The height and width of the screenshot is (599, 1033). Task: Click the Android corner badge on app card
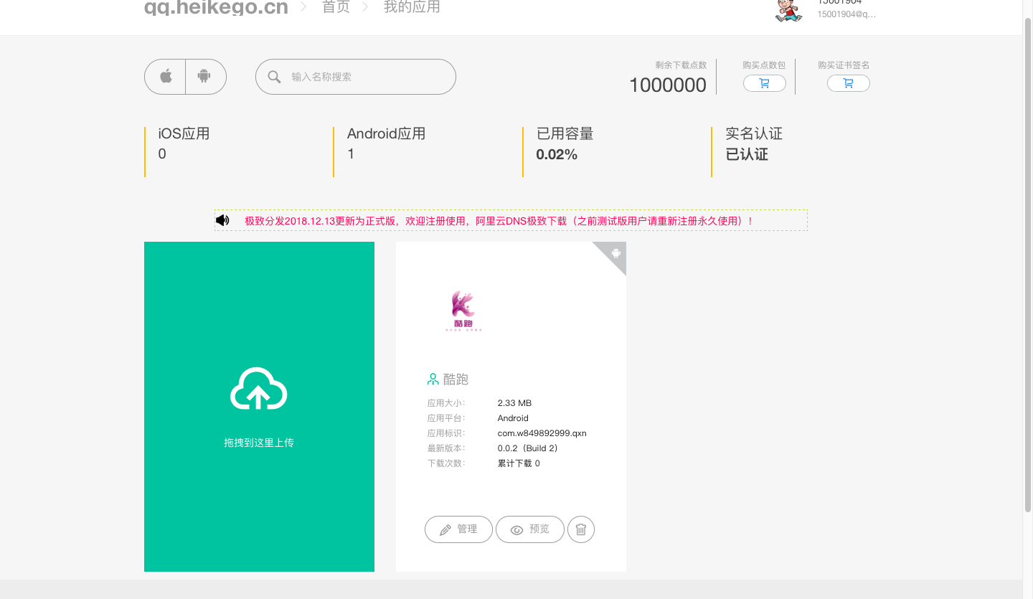pos(615,253)
